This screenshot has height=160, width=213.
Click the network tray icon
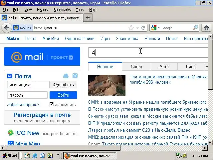click(x=179, y=156)
